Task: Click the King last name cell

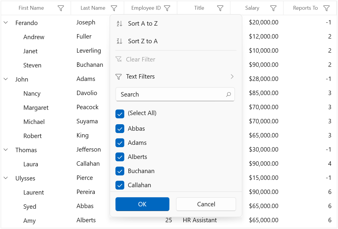Action: pyautogui.click(x=83, y=135)
